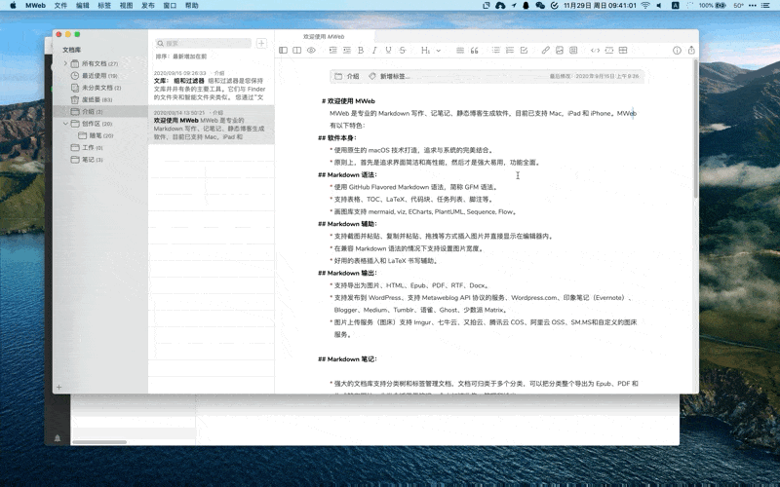
Task: Insert a block quote
Action: click(474, 51)
